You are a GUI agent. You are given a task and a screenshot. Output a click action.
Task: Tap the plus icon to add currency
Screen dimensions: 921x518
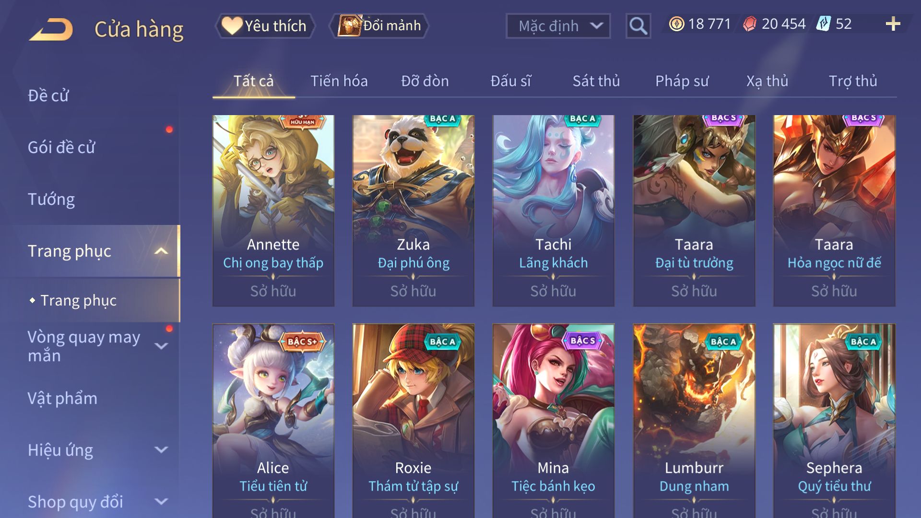point(893,24)
